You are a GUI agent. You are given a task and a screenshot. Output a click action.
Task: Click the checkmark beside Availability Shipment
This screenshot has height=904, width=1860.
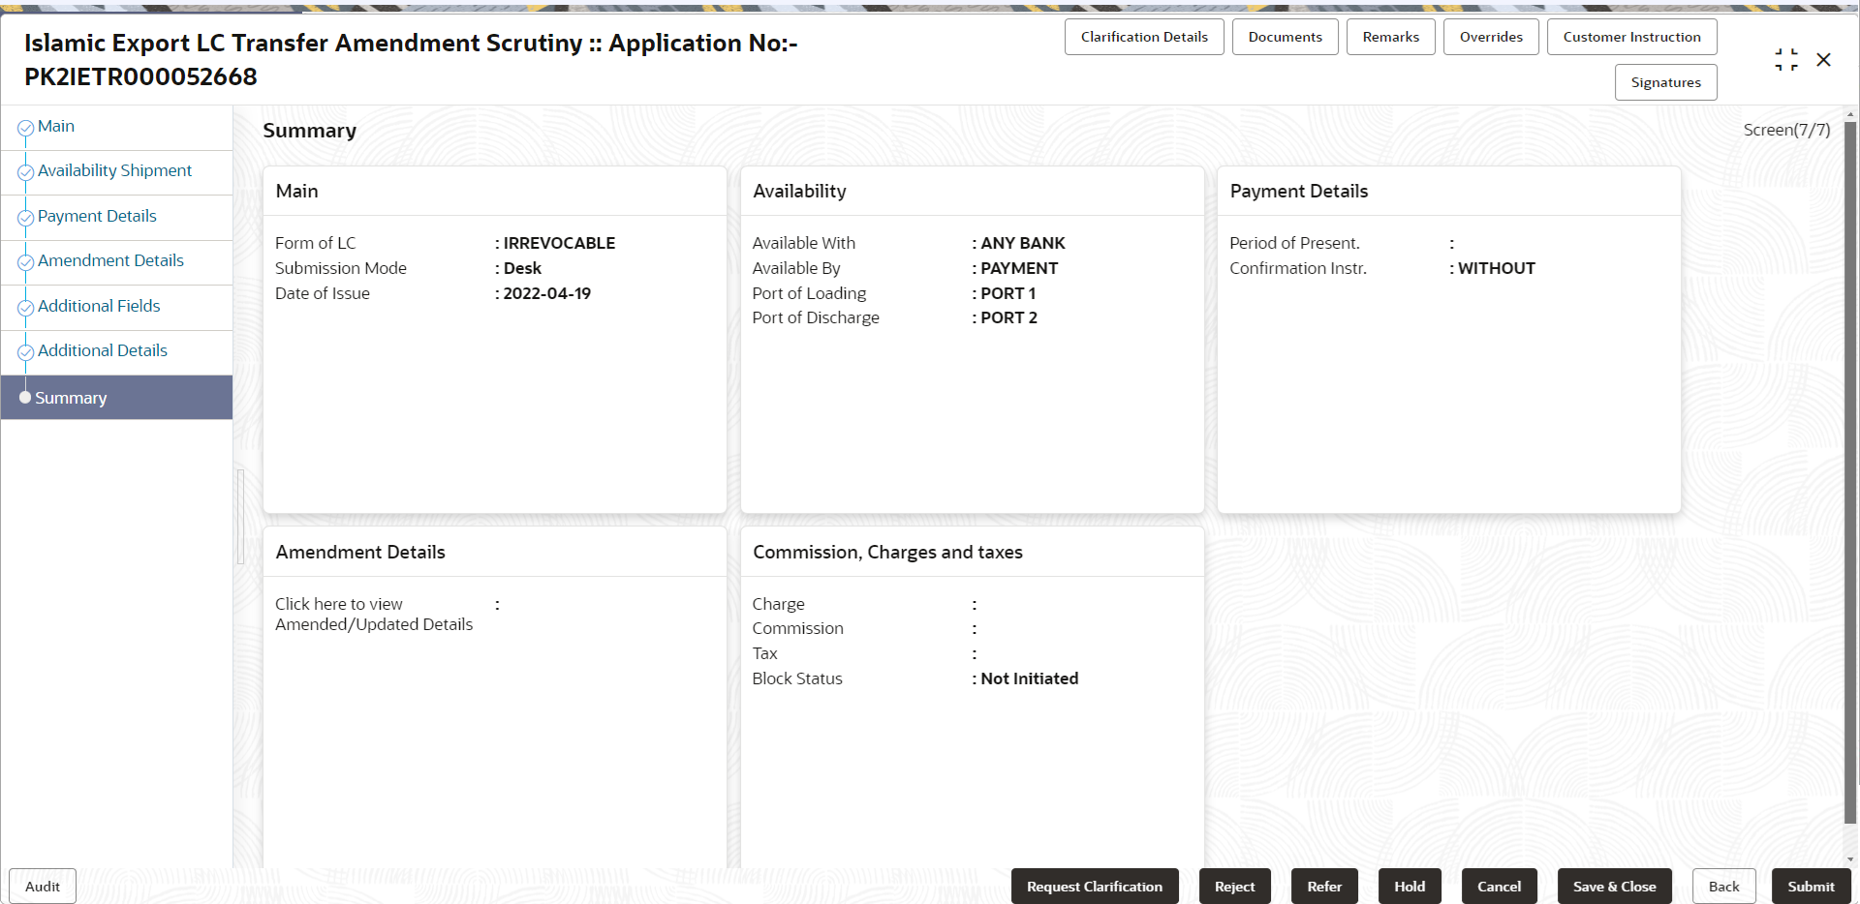25,171
